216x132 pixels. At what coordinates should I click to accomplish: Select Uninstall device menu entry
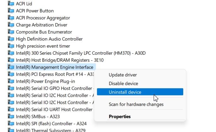140,92
